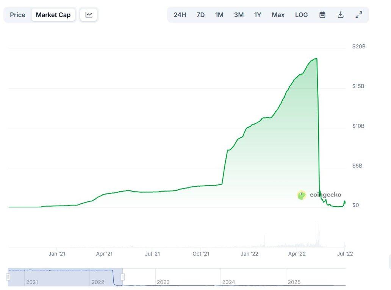
Task: Click 2025 in the navigator timeline
Action: 294,282
